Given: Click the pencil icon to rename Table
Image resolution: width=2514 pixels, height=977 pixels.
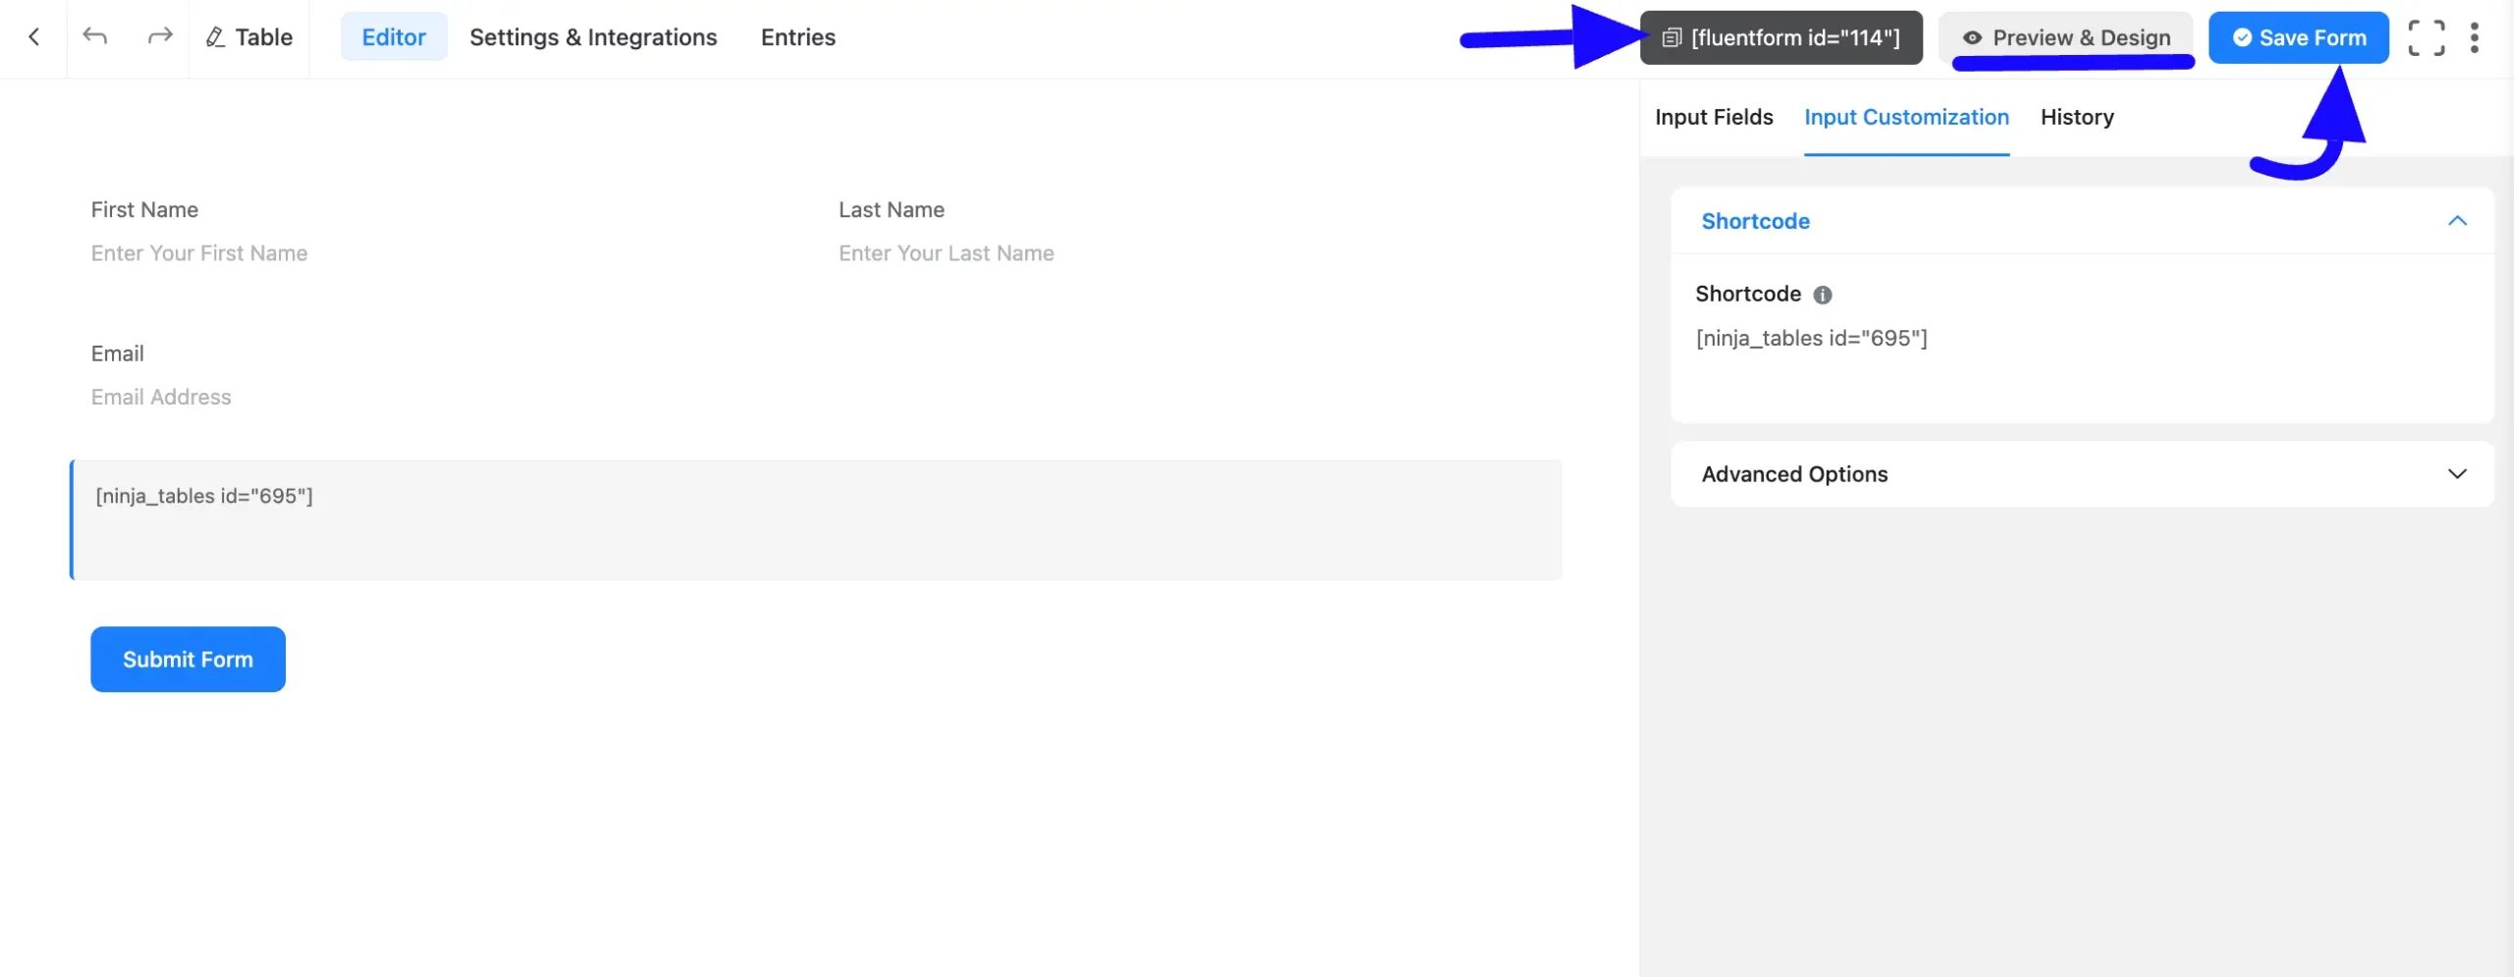Looking at the screenshot, I should tap(215, 37).
